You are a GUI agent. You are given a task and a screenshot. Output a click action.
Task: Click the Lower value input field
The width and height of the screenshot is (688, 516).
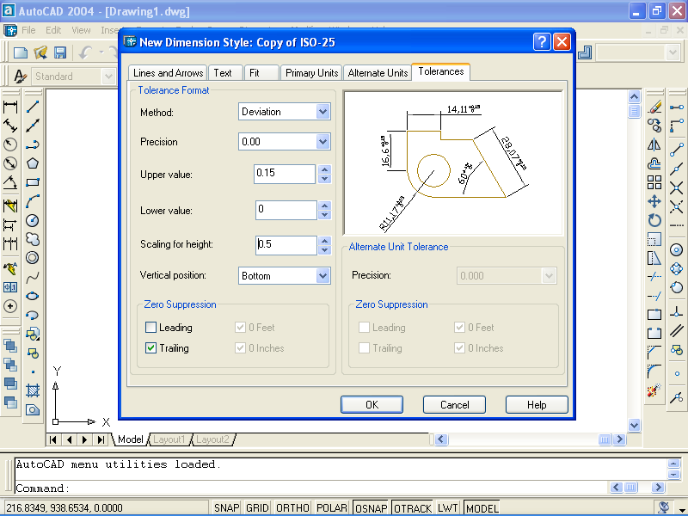pyautogui.click(x=286, y=210)
